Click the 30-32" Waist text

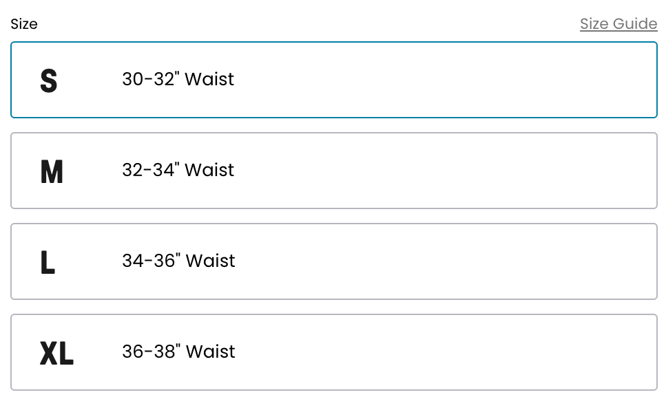pos(178,80)
